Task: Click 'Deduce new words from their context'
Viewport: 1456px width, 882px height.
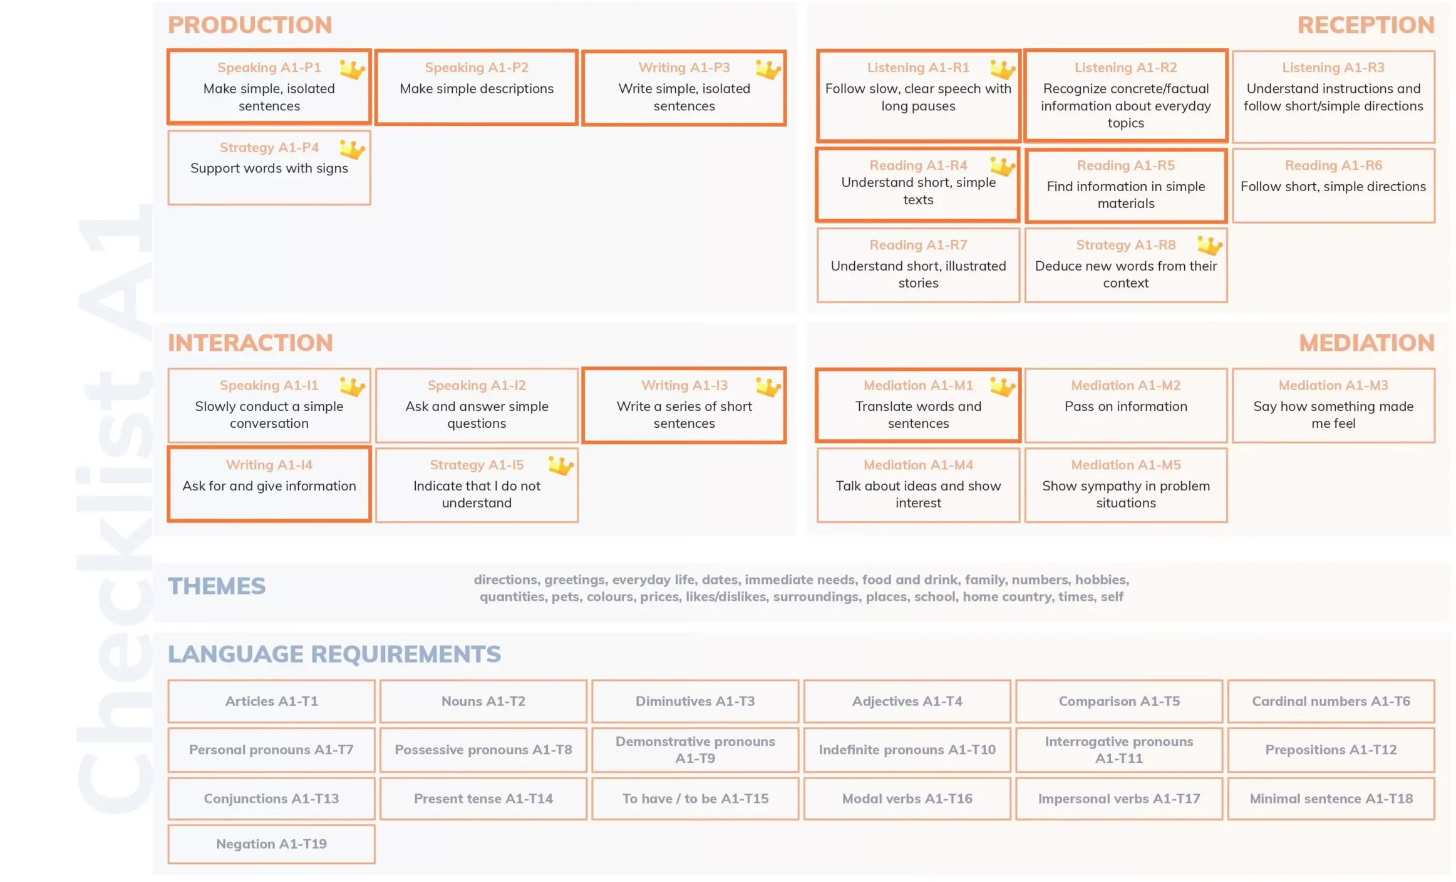Action: coord(1125,274)
